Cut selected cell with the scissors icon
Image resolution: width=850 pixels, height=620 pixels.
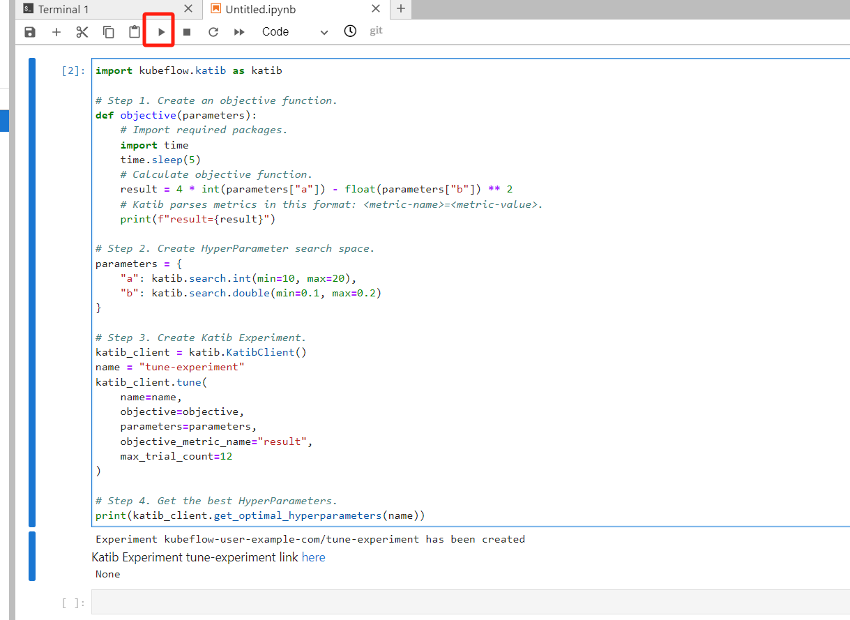point(82,32)
